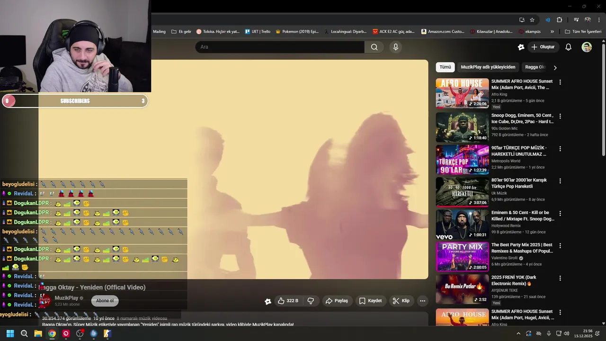The height and width of the screenshot is (341, 606).
Task: Open the Ek gelir bookmark folder
Action: point(181,32)
